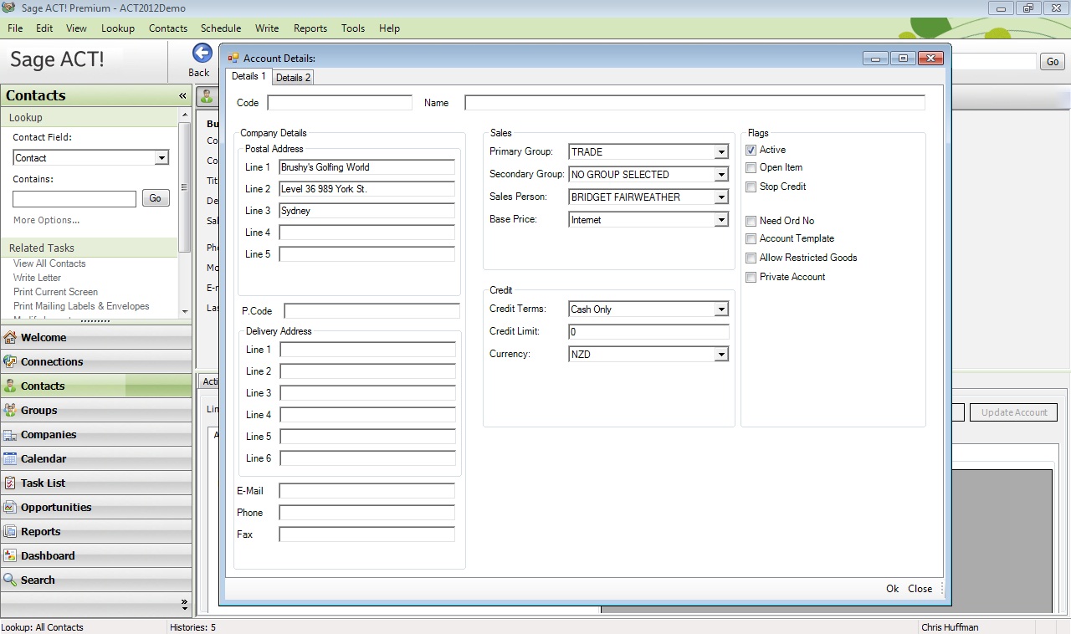Click the navigation bar options chevron at bottom

185,604
